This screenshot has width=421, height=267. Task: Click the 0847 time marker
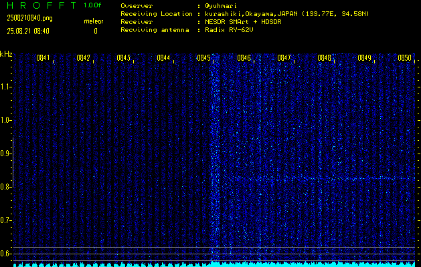click(284, 58)
